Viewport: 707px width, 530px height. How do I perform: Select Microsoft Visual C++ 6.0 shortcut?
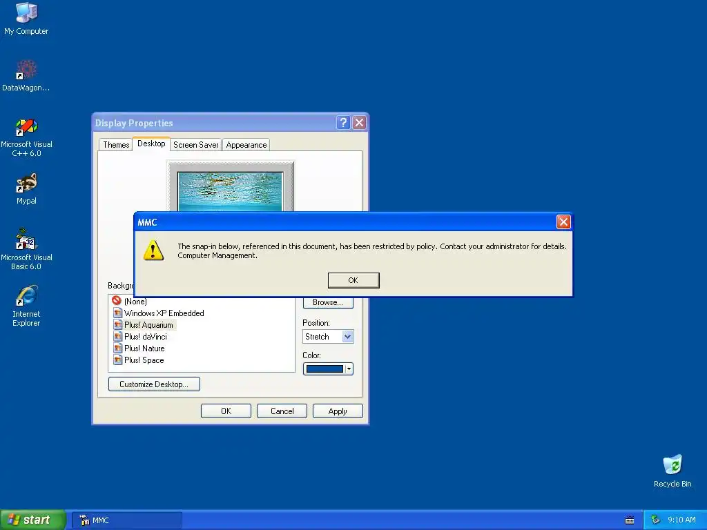tap(26, 137)
